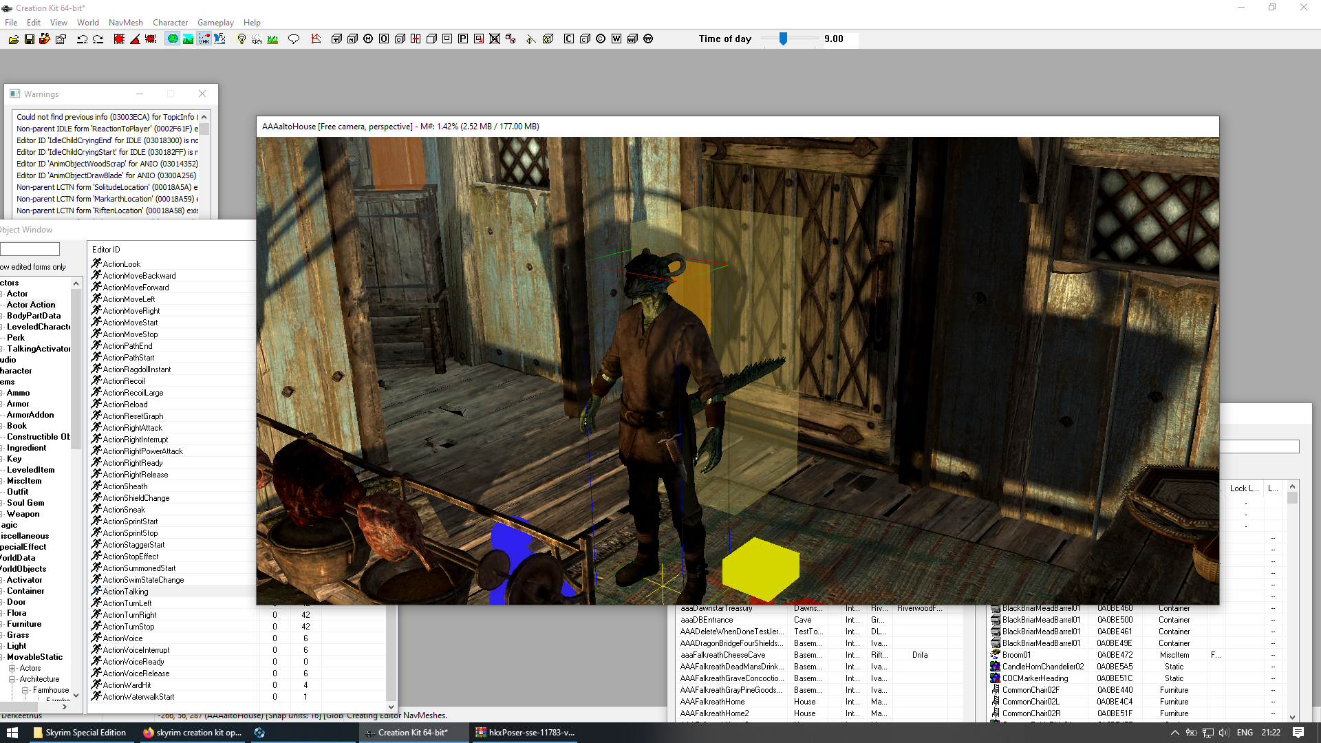The height and width of the screenshot is (743, 1321).
Task: Click the speech bubble dialogue icon
Action: tap(294, 39)
